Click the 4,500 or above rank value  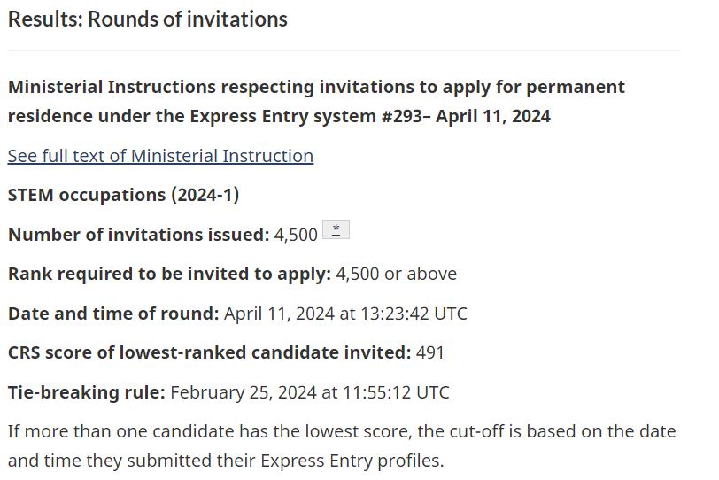point(396,274)
